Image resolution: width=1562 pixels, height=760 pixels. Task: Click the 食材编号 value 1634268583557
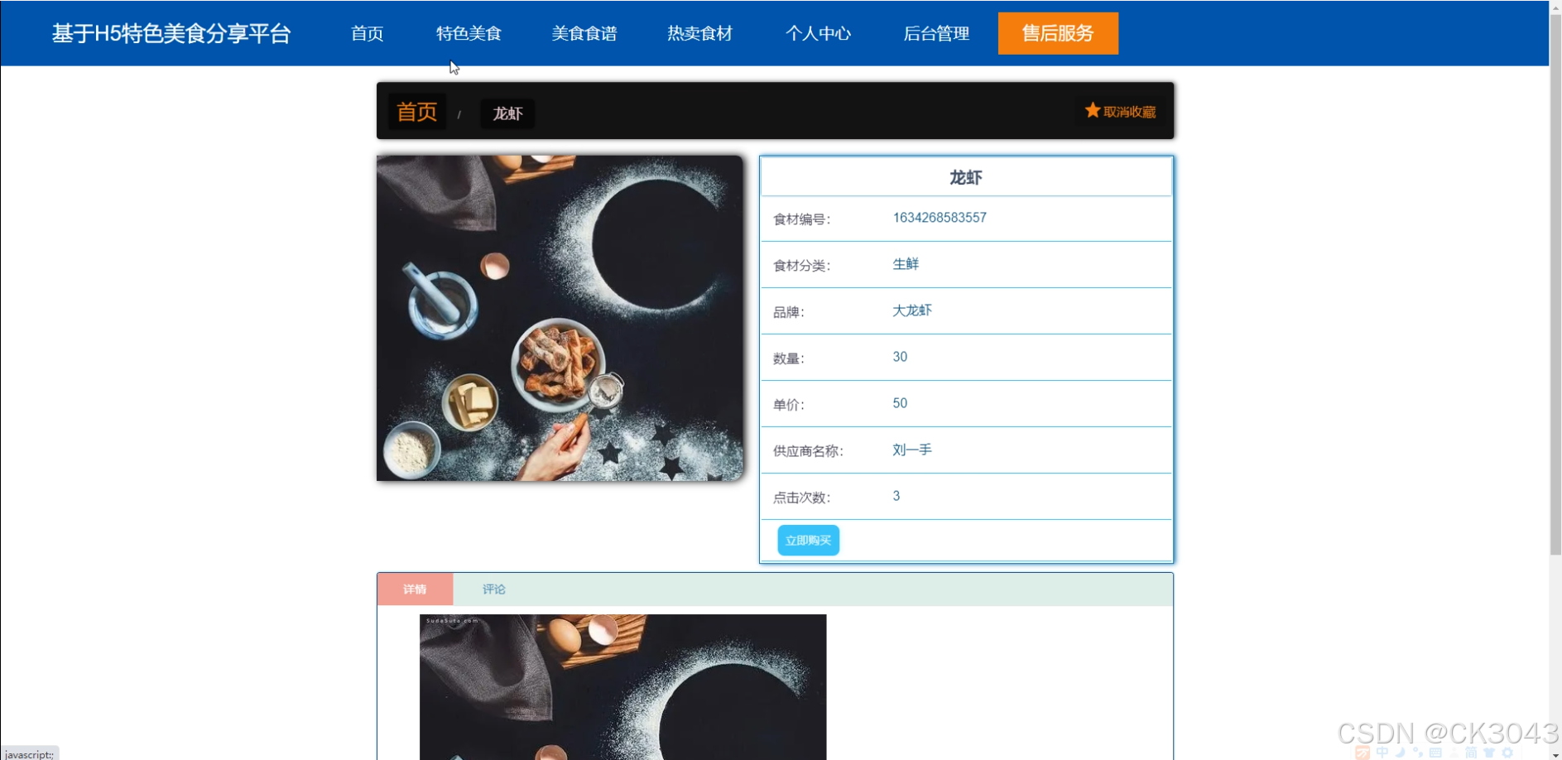(x=940, y=218)
